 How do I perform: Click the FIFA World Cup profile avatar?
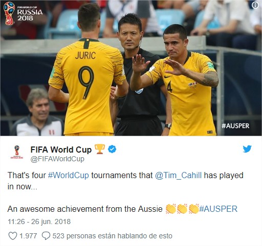click(x=17, y=152)
